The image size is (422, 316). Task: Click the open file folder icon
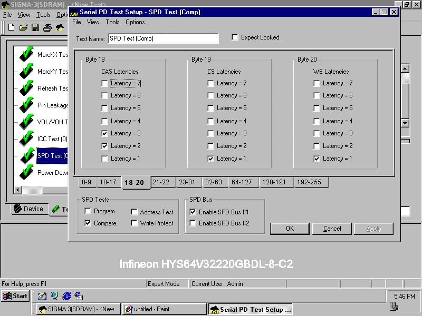pyautogui.click(x=23, y=27)
